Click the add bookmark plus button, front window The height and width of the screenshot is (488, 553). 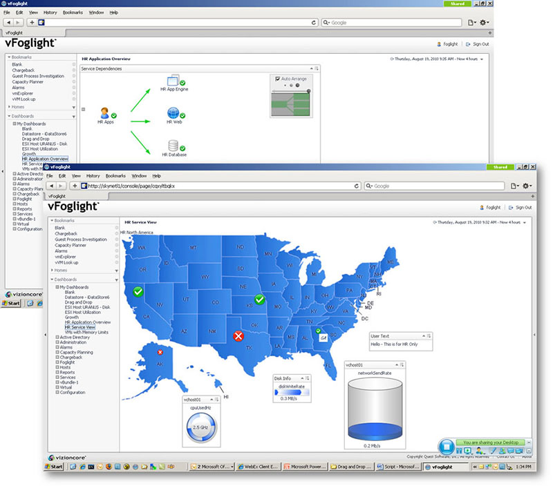pos(75,186)
